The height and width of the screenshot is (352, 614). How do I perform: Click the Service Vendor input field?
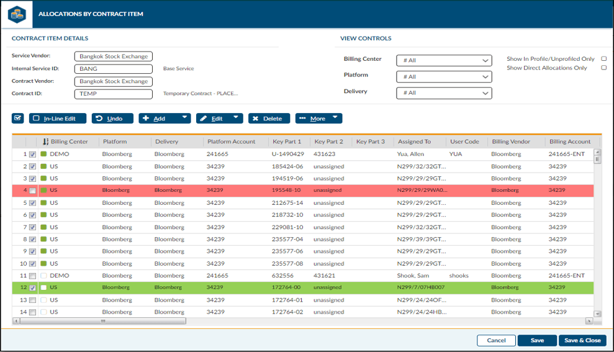click(114, 56)
